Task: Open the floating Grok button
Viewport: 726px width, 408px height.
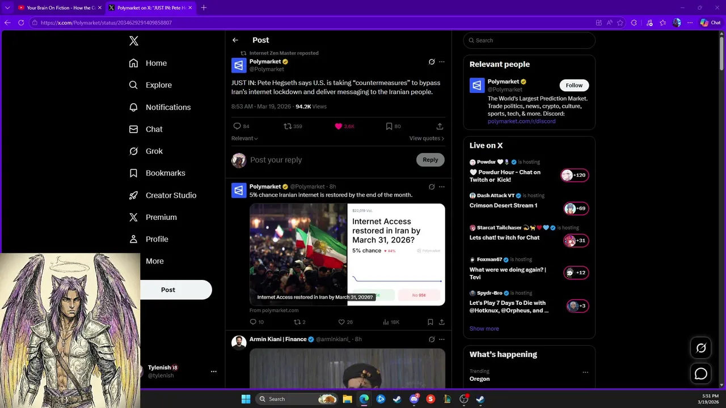Action: coord(701,348)
